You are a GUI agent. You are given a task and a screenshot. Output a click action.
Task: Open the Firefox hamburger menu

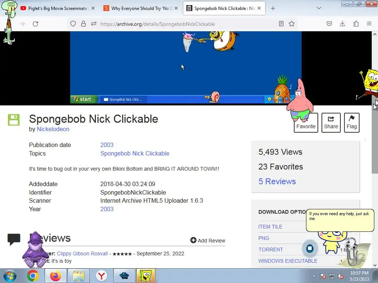[369, 24]
